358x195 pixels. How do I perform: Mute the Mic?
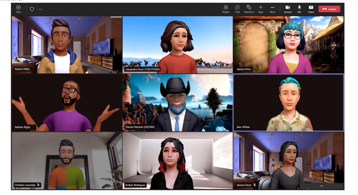[x=299, y=9]
